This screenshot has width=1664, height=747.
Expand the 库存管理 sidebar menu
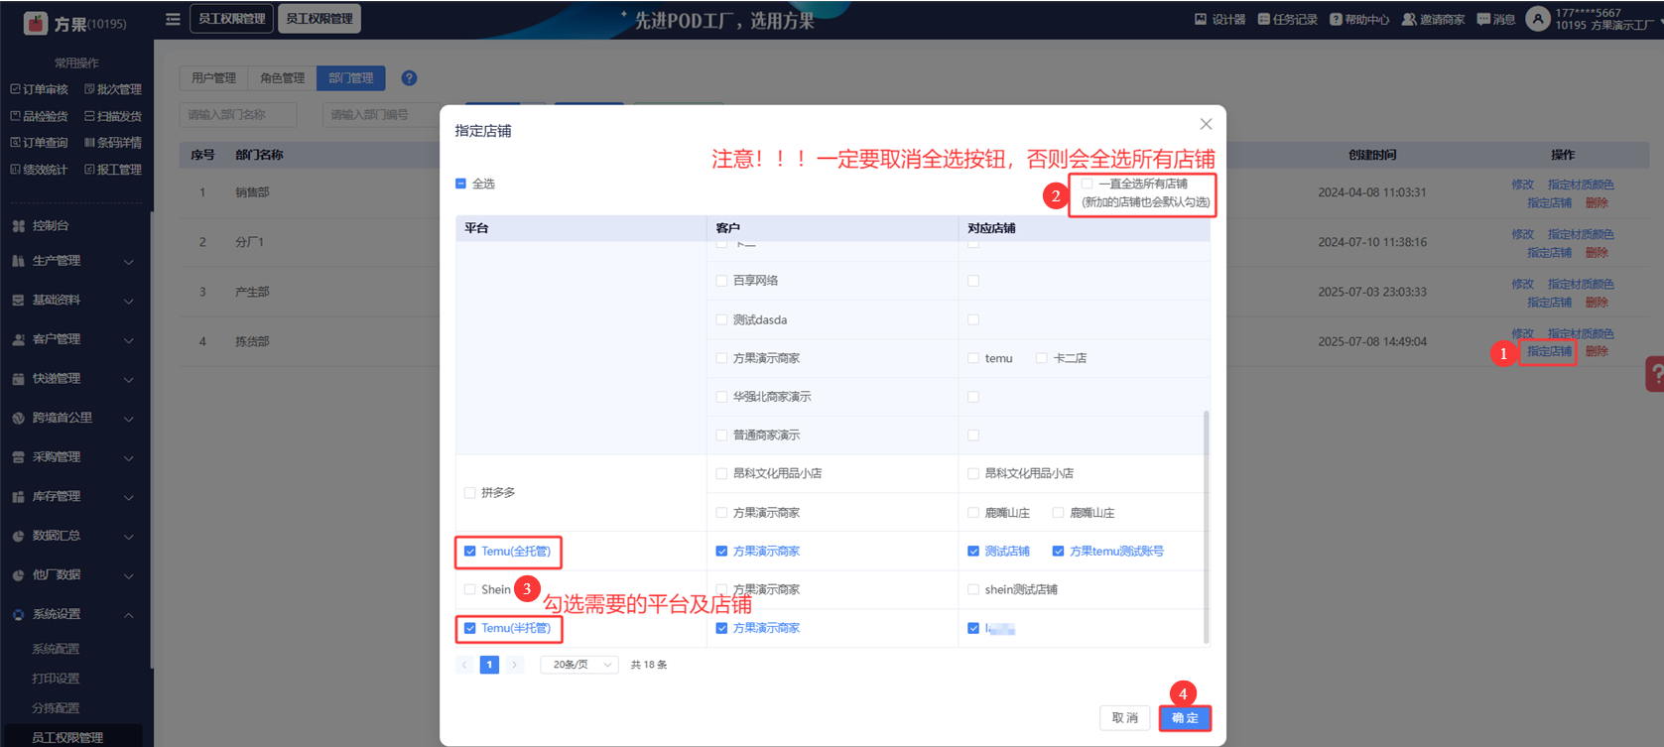(128, 497)
